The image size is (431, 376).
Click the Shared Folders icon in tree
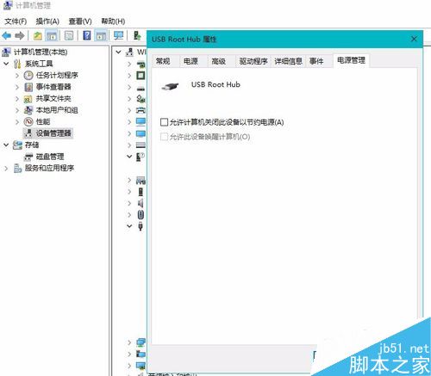(x=28, y=99)
